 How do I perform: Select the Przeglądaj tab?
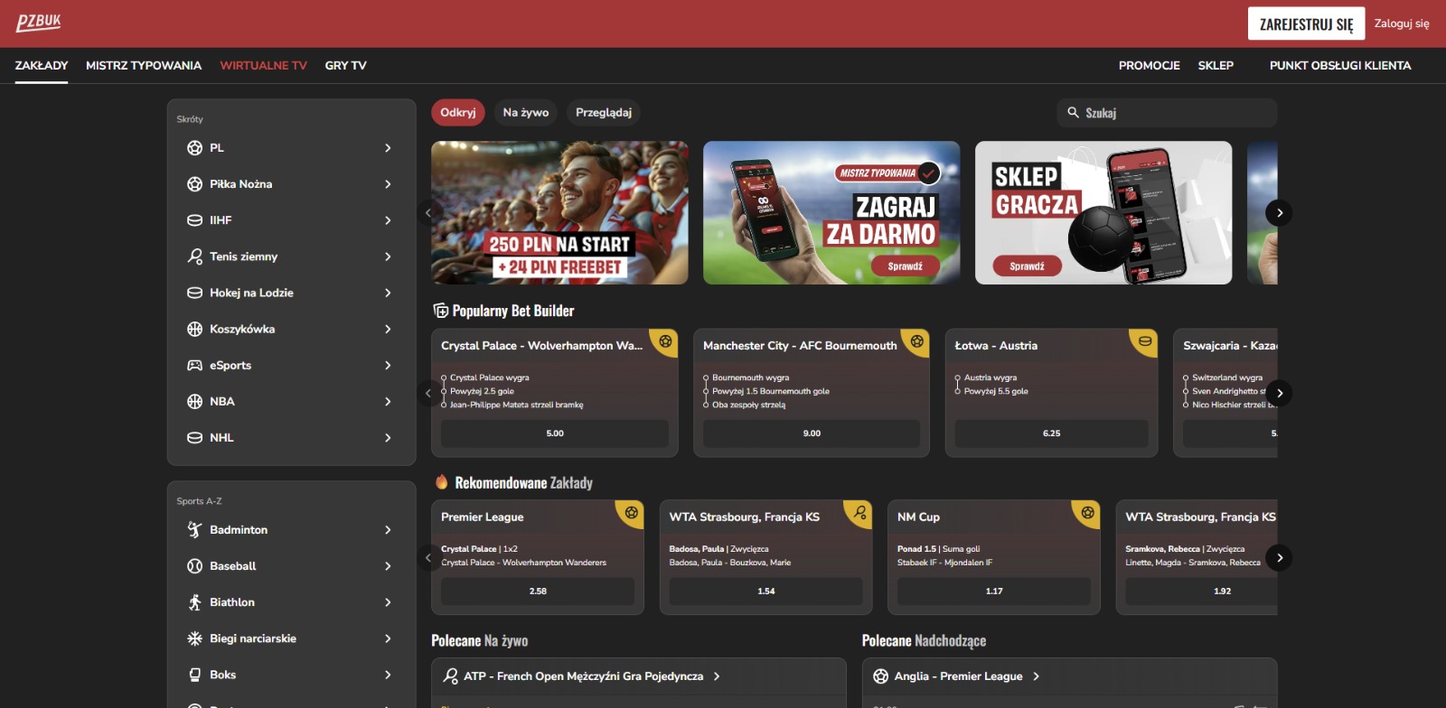pos(604,113)
